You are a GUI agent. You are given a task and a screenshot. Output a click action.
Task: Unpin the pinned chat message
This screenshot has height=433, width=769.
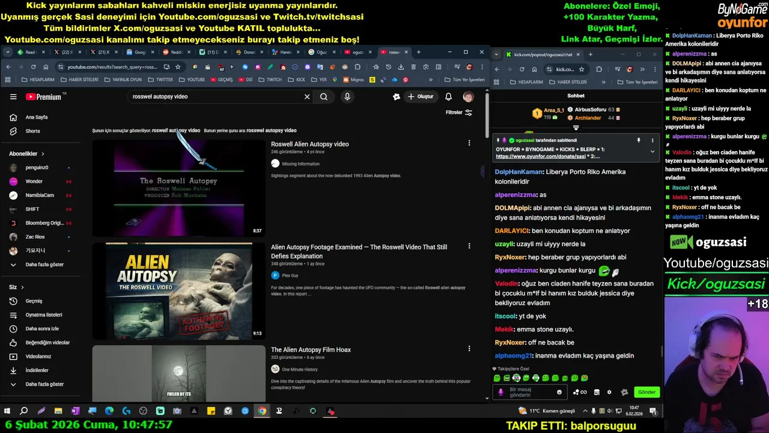point(639,140)
